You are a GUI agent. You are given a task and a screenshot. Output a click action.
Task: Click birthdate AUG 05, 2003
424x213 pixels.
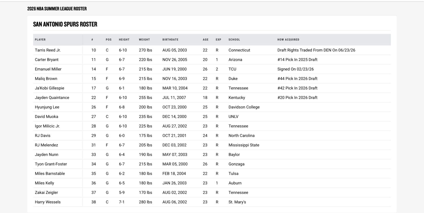(x=175, y=50)
